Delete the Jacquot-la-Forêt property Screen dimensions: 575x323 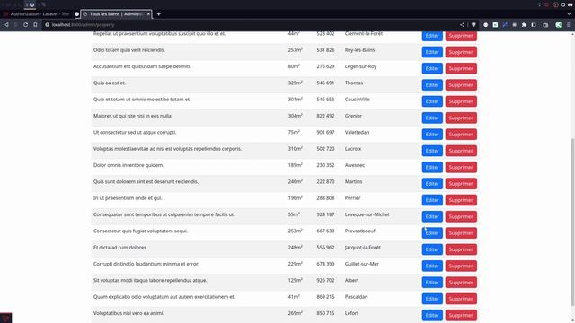coord(461,249)
